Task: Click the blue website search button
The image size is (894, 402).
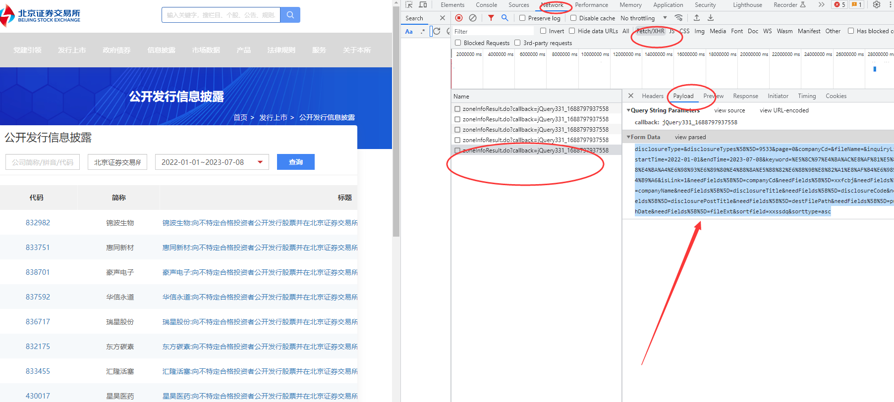Action: (x=290, y=15)
